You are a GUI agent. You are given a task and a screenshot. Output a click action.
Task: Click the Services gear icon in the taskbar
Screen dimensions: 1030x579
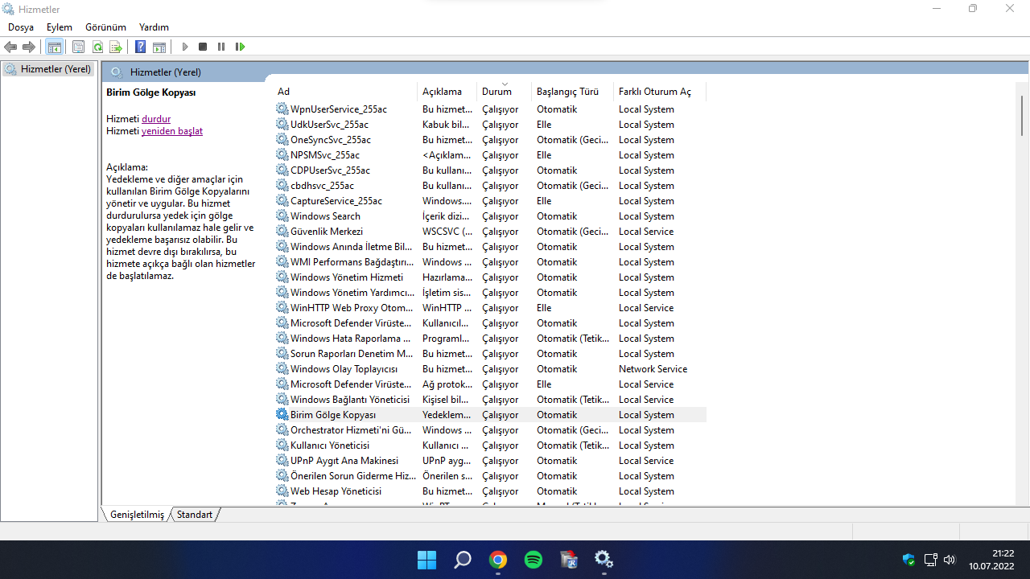(x=604, y=560)
